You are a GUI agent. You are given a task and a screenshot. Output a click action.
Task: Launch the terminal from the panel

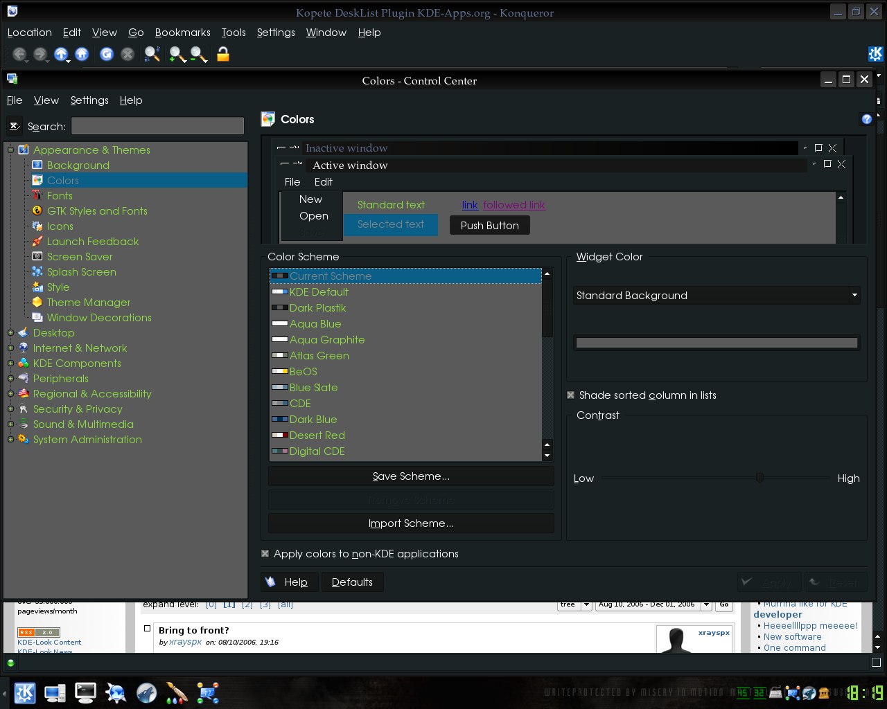85,692
